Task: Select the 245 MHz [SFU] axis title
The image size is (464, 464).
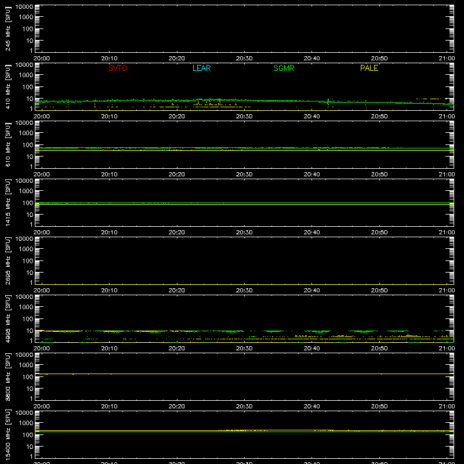Action: click(8, 28)
